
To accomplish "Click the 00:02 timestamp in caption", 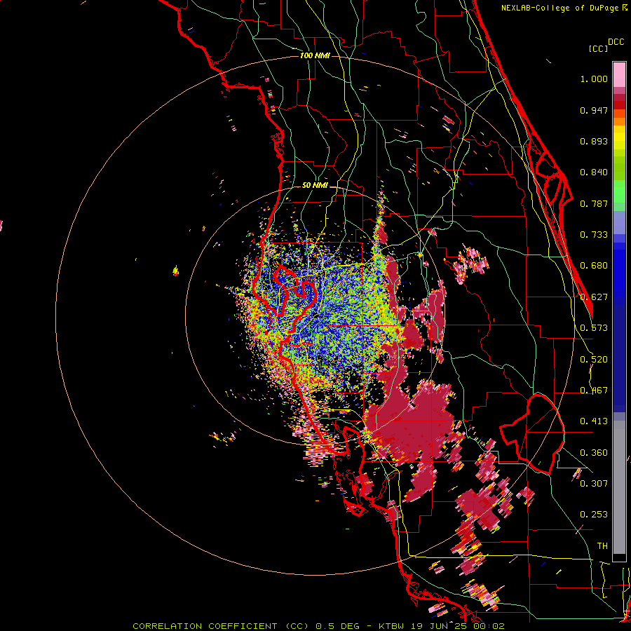I will 488,626.
